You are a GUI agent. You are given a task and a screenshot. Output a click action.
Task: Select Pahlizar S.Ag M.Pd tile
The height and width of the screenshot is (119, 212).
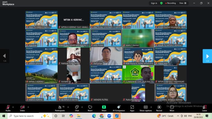click(x=74, y=56)
